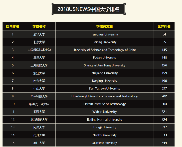Click world rank value 321
The width and height of the screenshot is (182, 147).
click(x=164, y=112)
